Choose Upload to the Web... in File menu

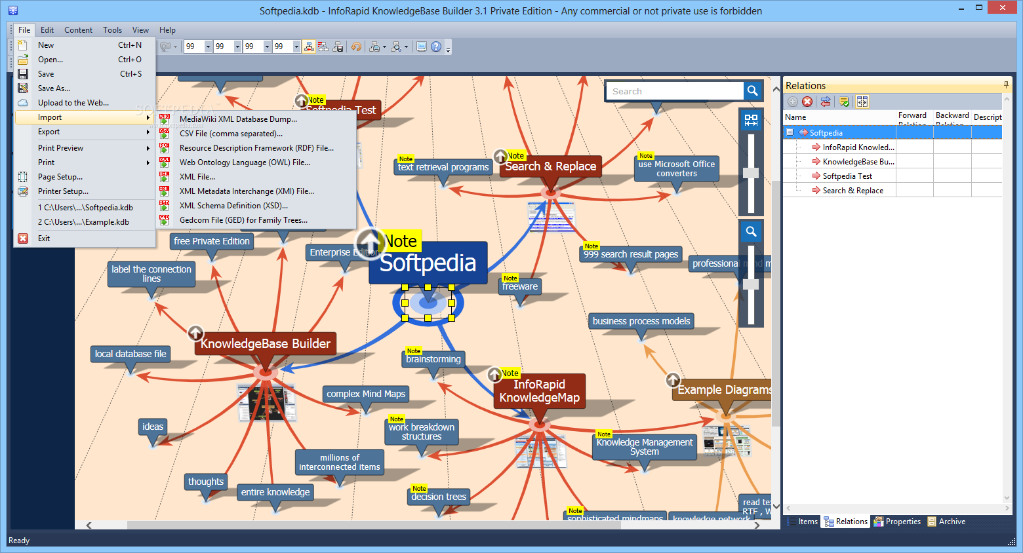coord(85,103)
